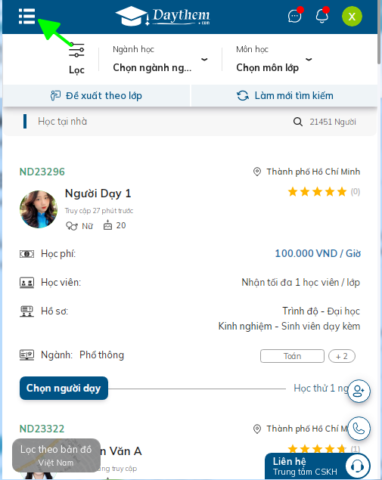The height and width of the screenshot is (480, 382).
Task: Open the notifications bell icon
Action: [322, 16]
